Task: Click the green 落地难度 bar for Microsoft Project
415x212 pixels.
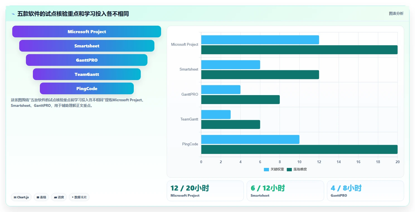Action: click(x=299, y=50)
